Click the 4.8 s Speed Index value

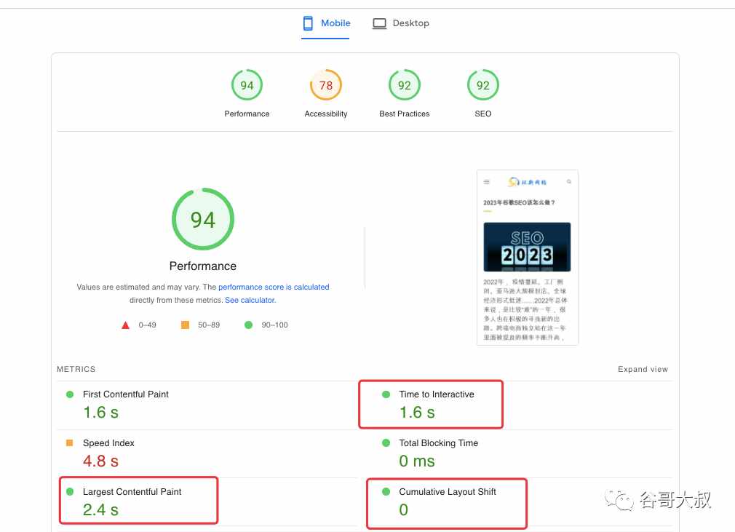100,461
